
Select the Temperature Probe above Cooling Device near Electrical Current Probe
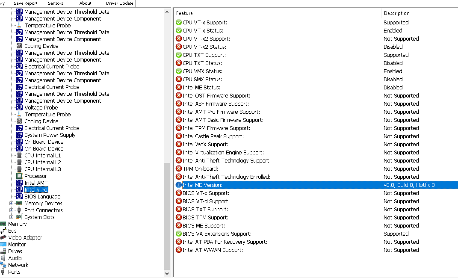point(47,115)
